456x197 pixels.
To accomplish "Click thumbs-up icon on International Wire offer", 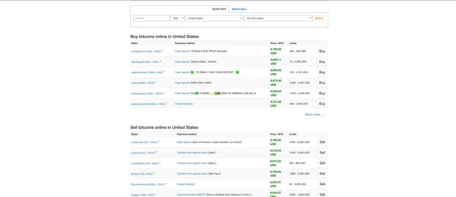I will pos(251,195).
